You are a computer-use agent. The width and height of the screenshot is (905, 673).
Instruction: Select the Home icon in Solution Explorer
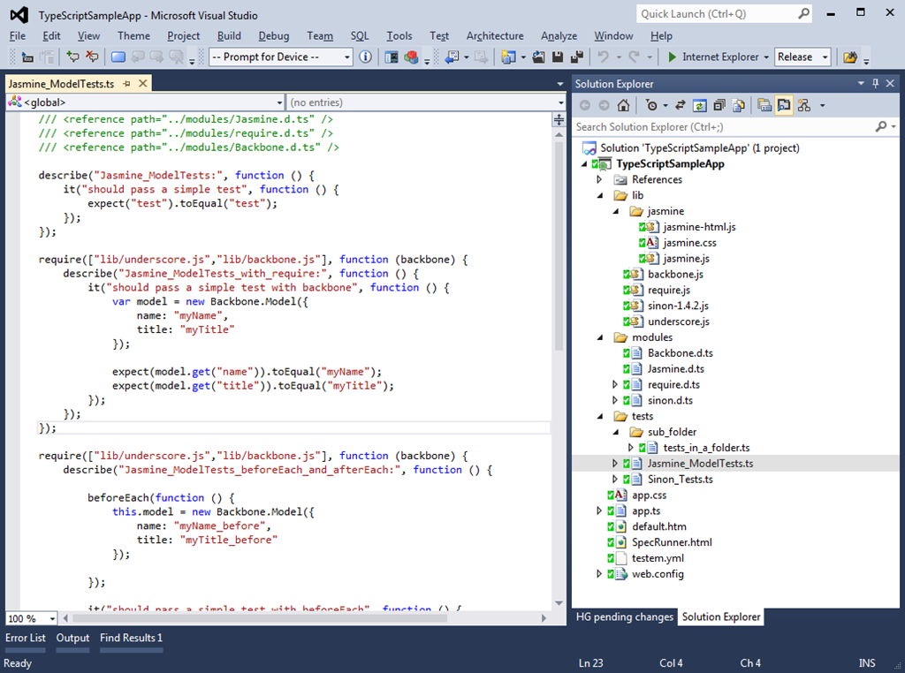[x=625, y=105]
